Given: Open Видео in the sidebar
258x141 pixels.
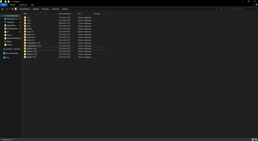Looking at the screenshot, I should coord(9,42).
